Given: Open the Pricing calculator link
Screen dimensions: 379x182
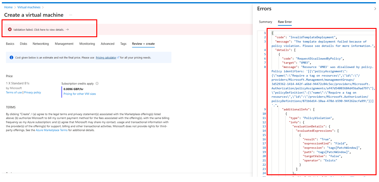Looking at the screenshot, I should [x=106, y=57].
